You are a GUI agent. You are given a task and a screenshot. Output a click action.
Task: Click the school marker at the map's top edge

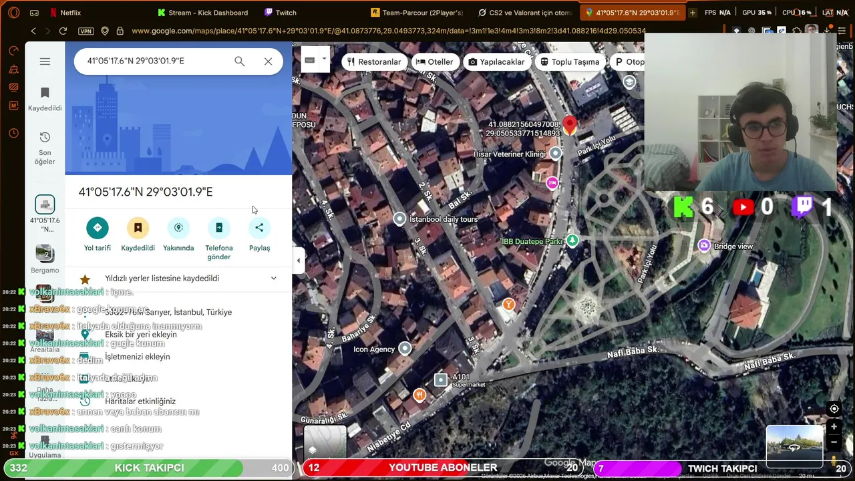[629, 82]
